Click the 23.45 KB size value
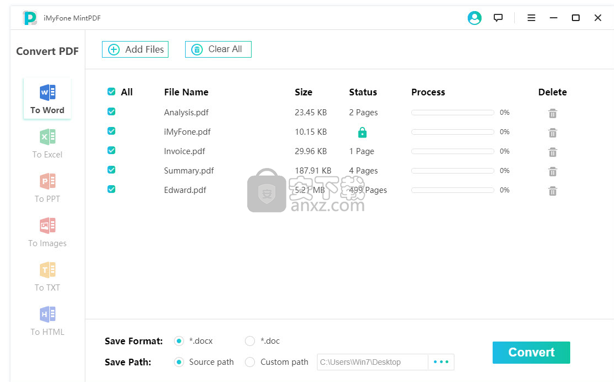Viewport: 614px width, 382px height. 310,113
